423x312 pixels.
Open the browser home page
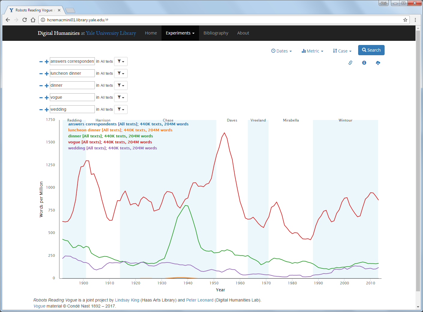[33, 20]
